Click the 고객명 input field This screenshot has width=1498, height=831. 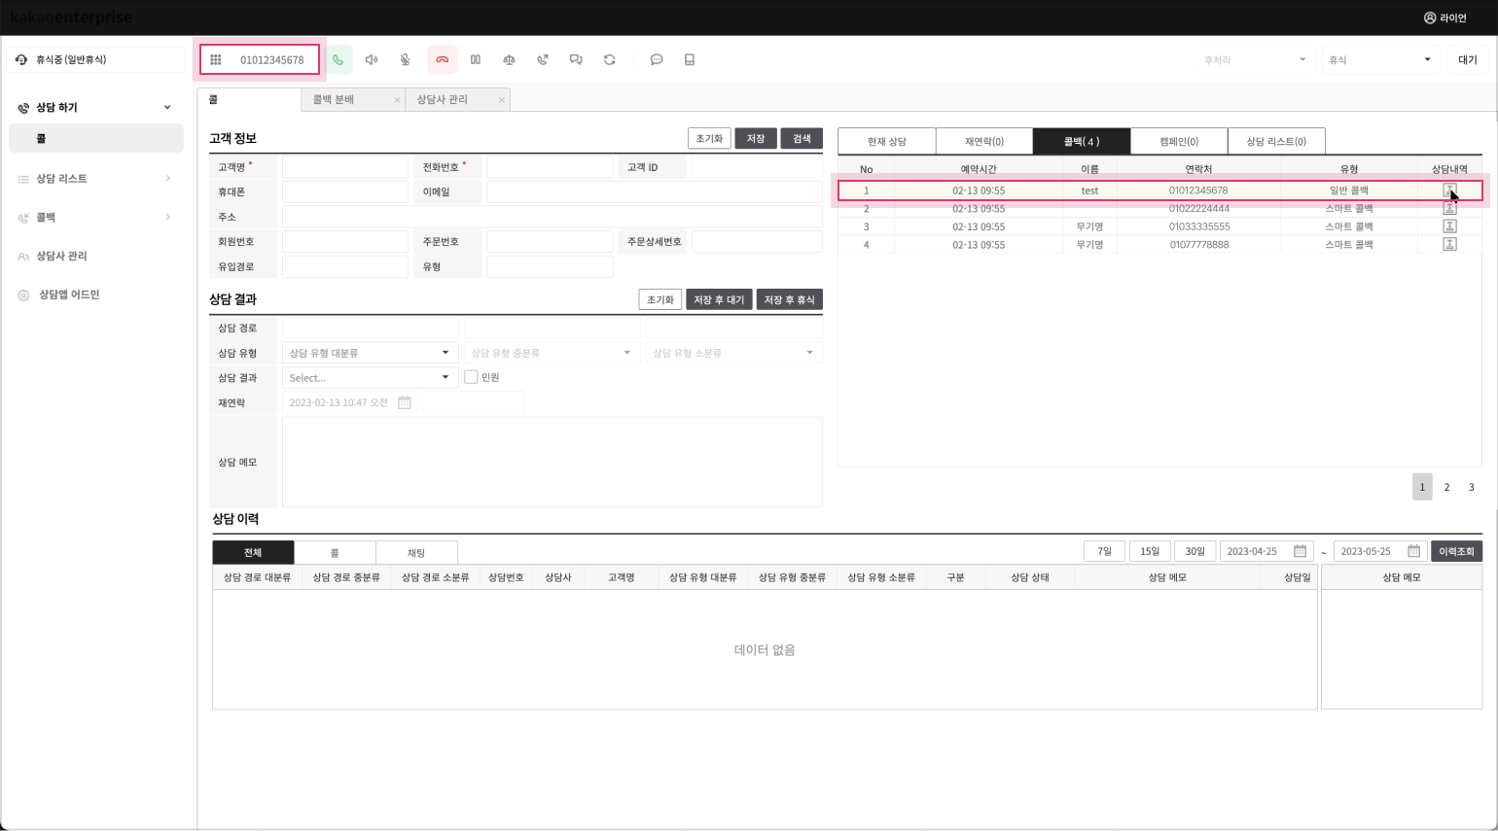pyautogui.click(x=345, y=167)
